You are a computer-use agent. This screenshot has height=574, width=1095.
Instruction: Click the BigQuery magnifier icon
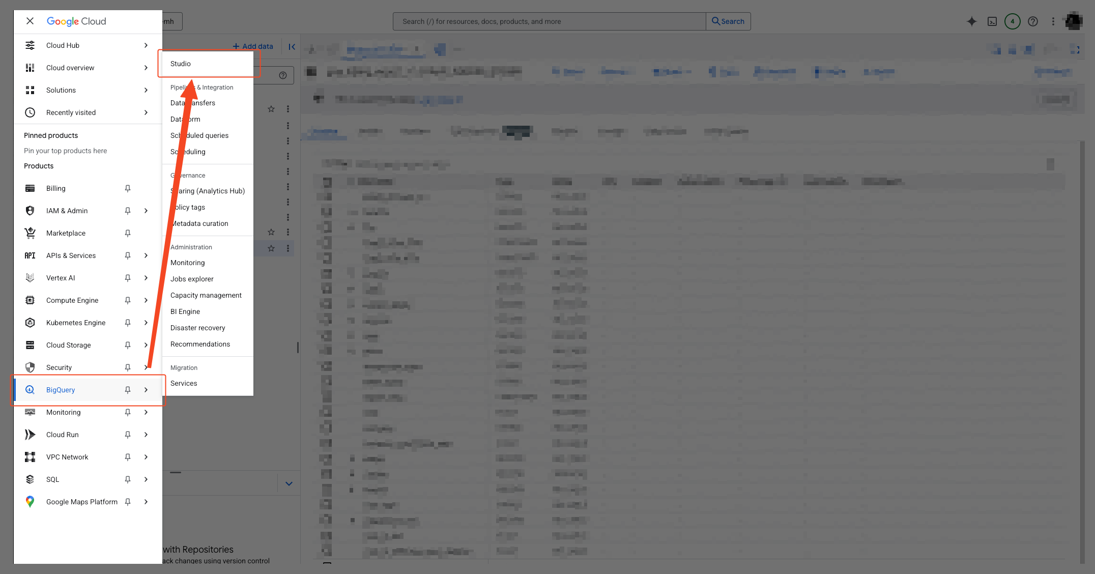click(30, 390)
